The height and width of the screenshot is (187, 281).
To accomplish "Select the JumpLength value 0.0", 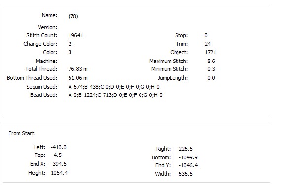I will pyautogui.click(x=211, y=78).
